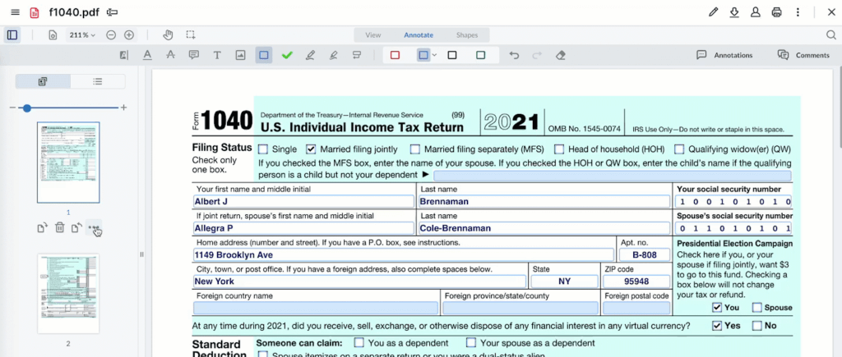Screen dimensions: 842x357
Task: Select the green checkmark stamp tool
Action: point(287,55)
